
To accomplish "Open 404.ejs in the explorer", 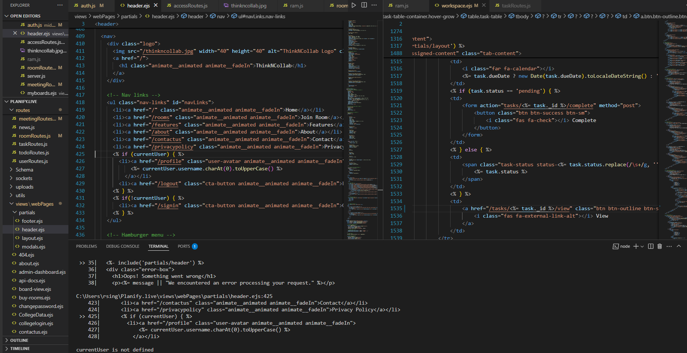I will [36, 255].
